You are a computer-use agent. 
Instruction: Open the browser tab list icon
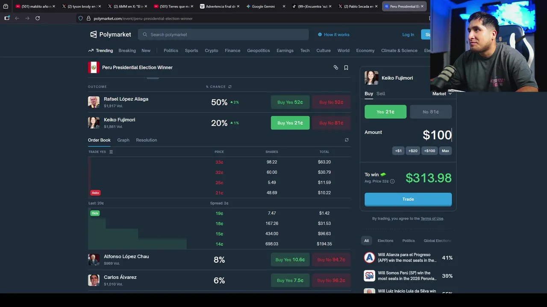pyautogui.click(x=6, y=6)
